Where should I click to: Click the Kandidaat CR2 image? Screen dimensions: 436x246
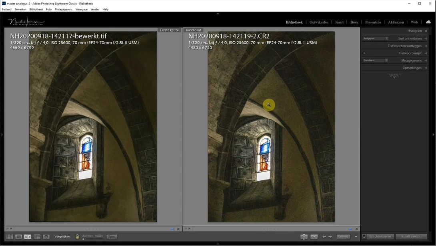click(271, 127)
